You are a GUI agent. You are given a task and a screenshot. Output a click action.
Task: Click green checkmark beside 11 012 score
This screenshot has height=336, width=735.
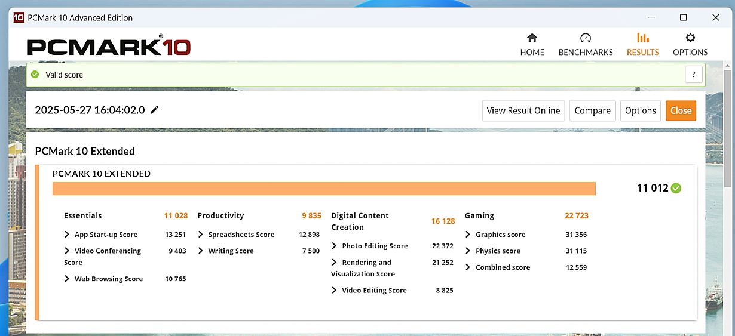[x=676, y=189]
